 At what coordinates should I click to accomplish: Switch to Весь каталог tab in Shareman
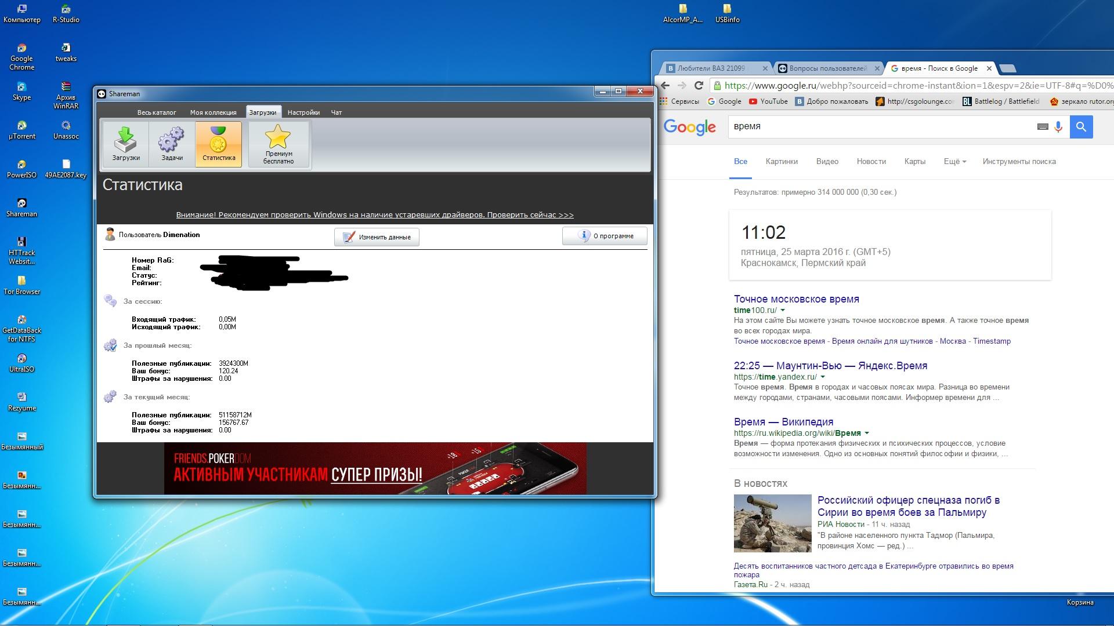pyautogui.click(x=157, y=112)
